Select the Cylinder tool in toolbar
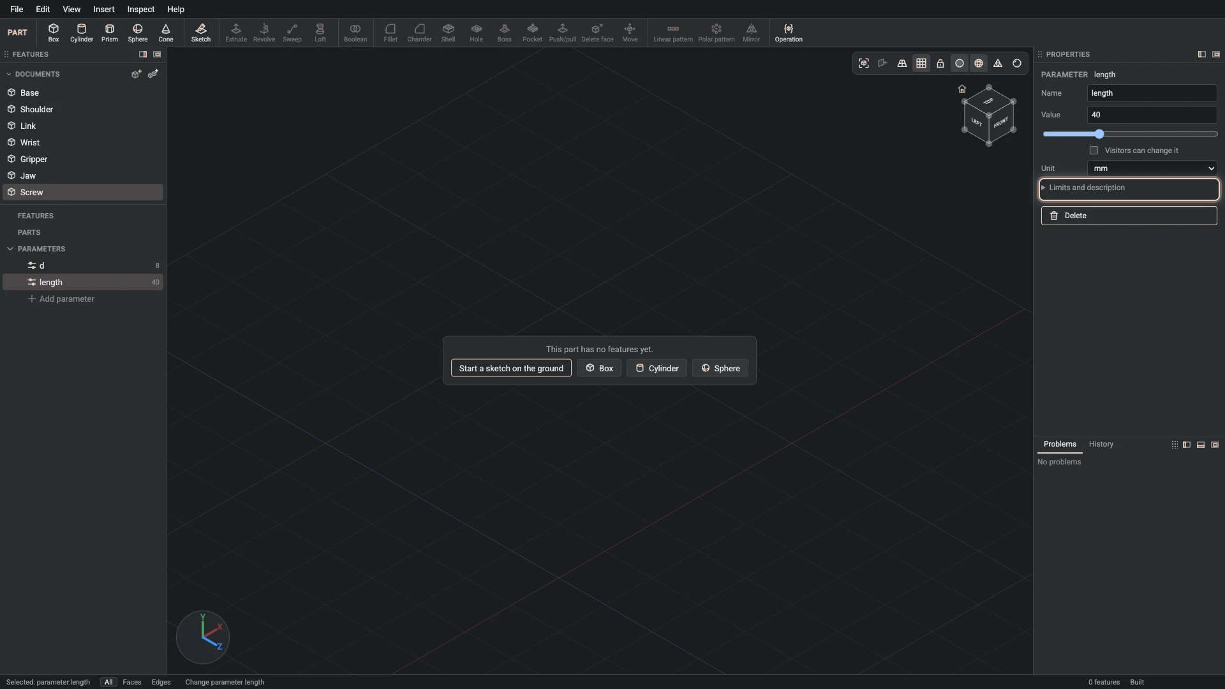 tap(82, 33)
